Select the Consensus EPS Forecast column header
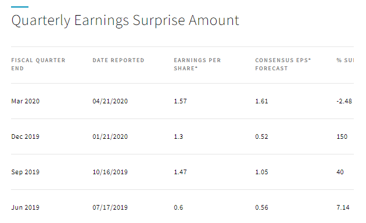 [x=283, y=64]
